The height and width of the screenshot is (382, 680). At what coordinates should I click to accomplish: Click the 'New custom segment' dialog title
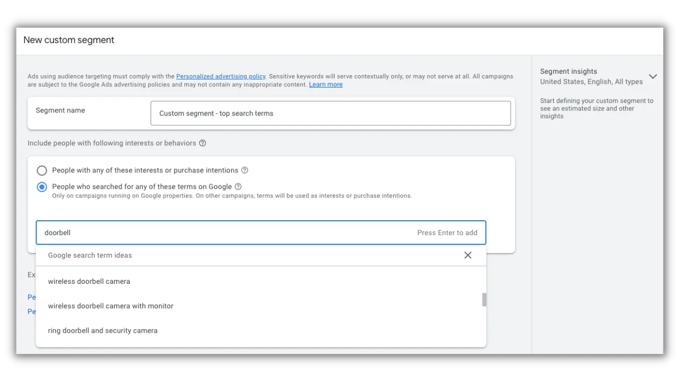point(69,40)
